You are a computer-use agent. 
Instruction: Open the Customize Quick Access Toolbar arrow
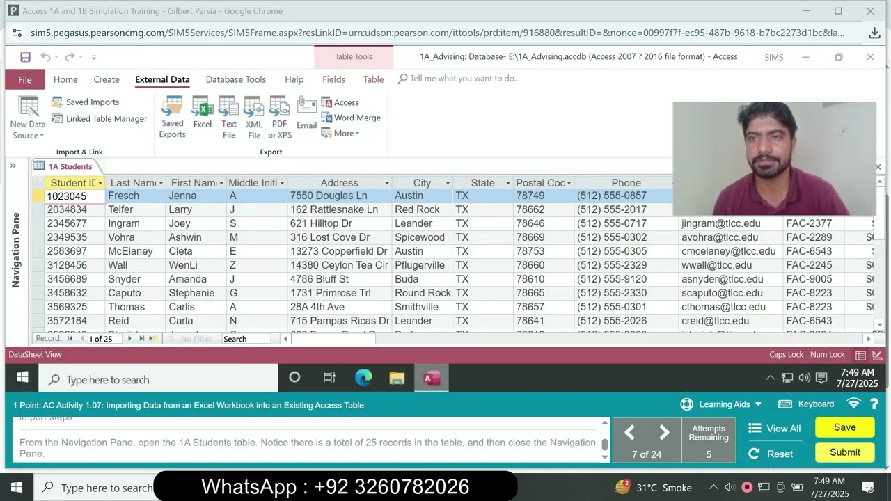click(x=93, y=57)
